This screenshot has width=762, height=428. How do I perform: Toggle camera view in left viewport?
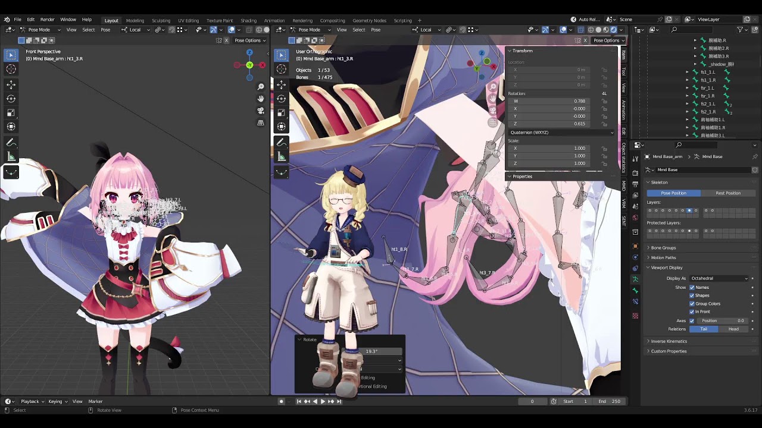[x=261, y=111]
